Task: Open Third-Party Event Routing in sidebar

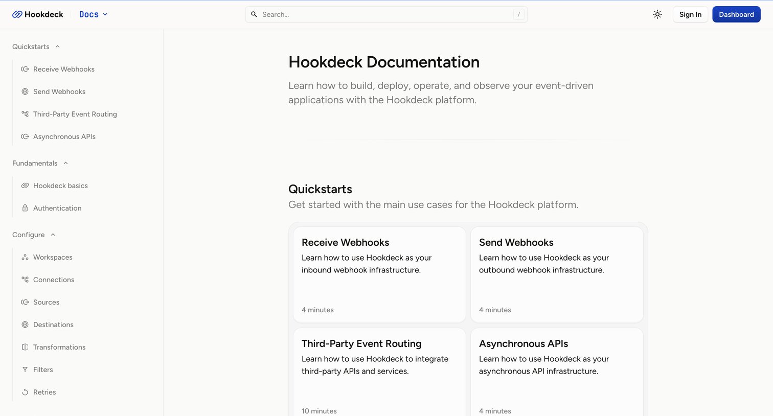Action: (x=75, y=114)
